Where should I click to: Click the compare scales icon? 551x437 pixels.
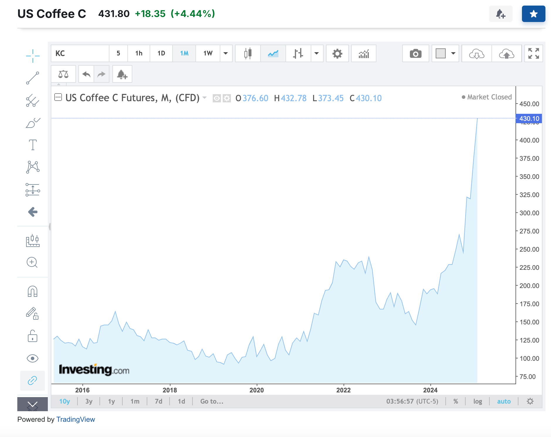tap(63, 74)
